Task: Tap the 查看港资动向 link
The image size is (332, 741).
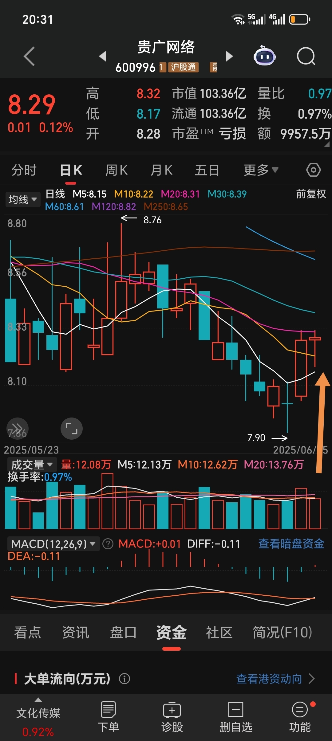Action: [269, 679]
